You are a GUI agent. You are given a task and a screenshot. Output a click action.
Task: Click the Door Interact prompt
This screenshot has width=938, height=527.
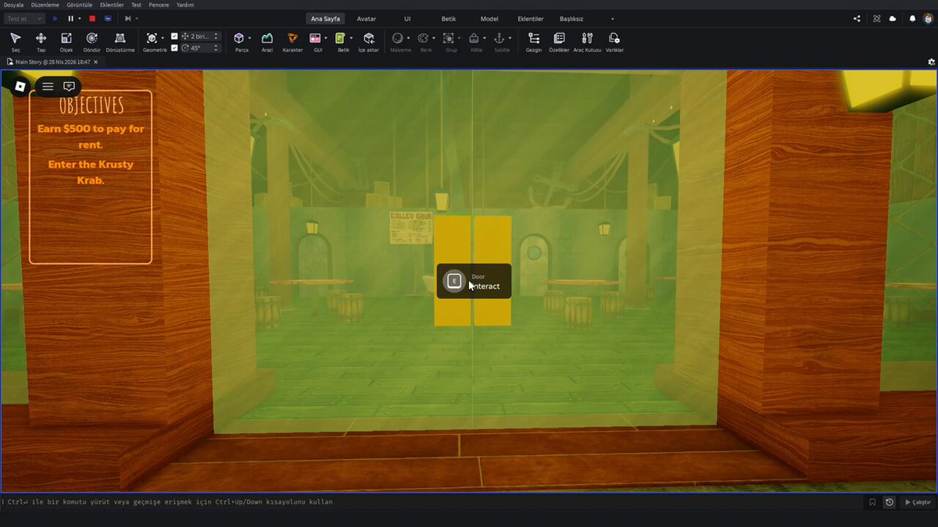tap(474, 281)
